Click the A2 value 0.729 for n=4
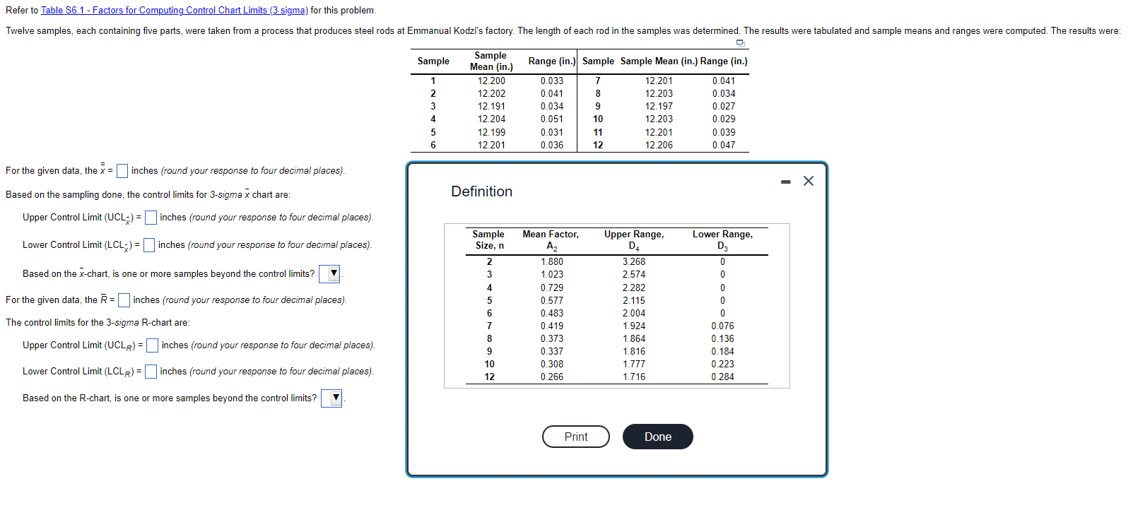This screenshot has width=1133, height=527. [x=552, y=288]
